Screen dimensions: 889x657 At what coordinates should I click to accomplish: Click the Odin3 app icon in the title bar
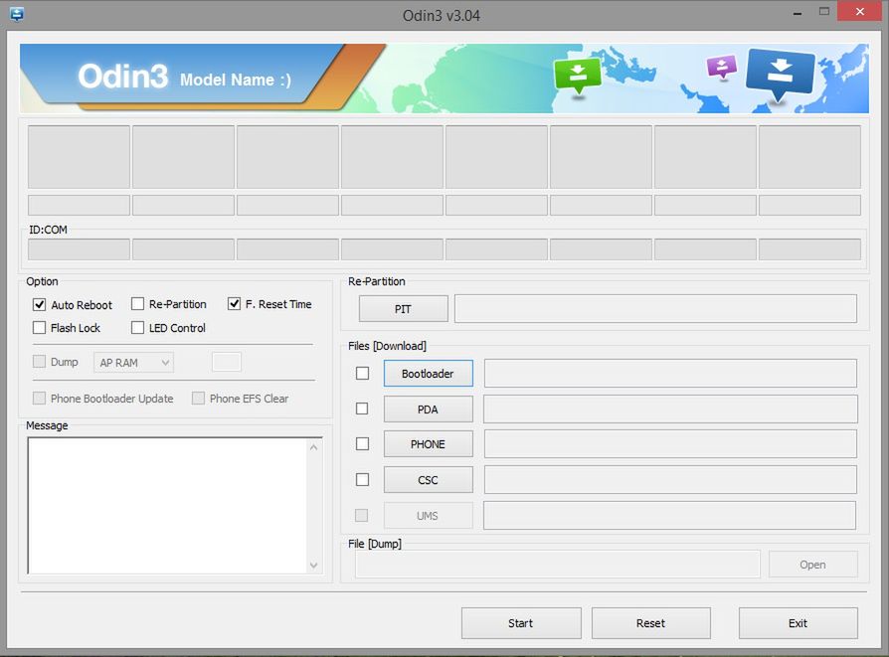17,14
